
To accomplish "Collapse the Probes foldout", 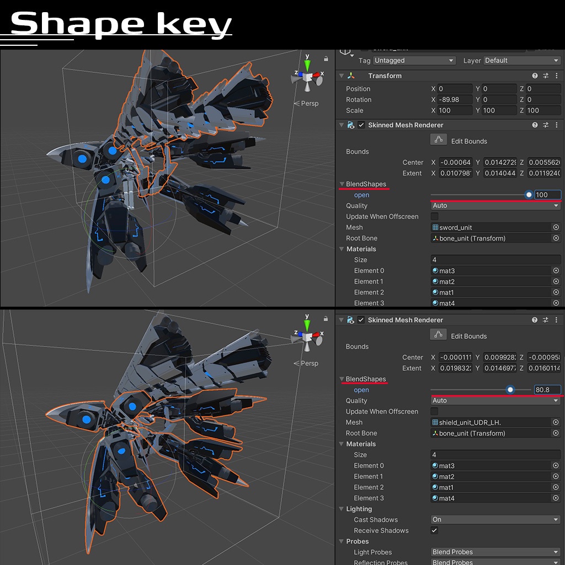I will pos(341,541).
